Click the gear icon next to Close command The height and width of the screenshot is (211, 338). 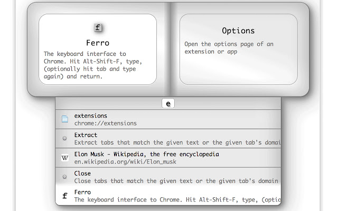tap(64, 176)
